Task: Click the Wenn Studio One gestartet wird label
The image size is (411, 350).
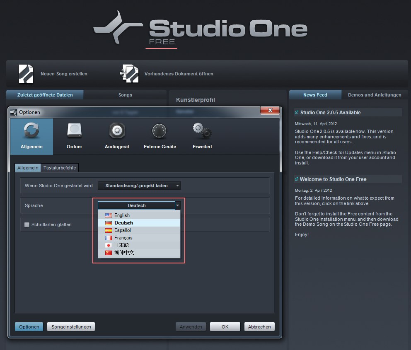Action: pyautogui.click(x=59, y=186)
